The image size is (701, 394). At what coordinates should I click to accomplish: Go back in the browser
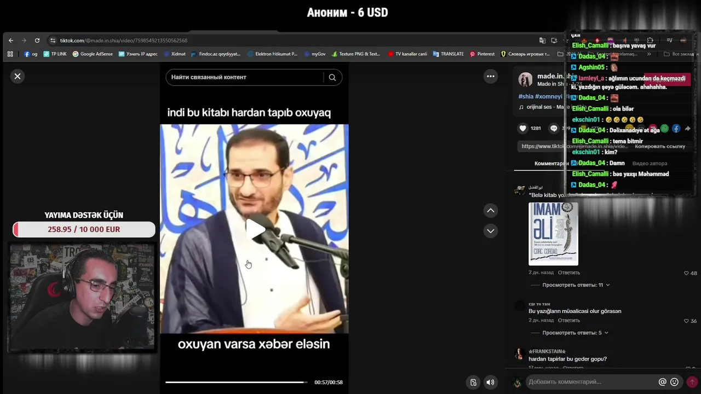pyautogui.click(x=11, y=40)
